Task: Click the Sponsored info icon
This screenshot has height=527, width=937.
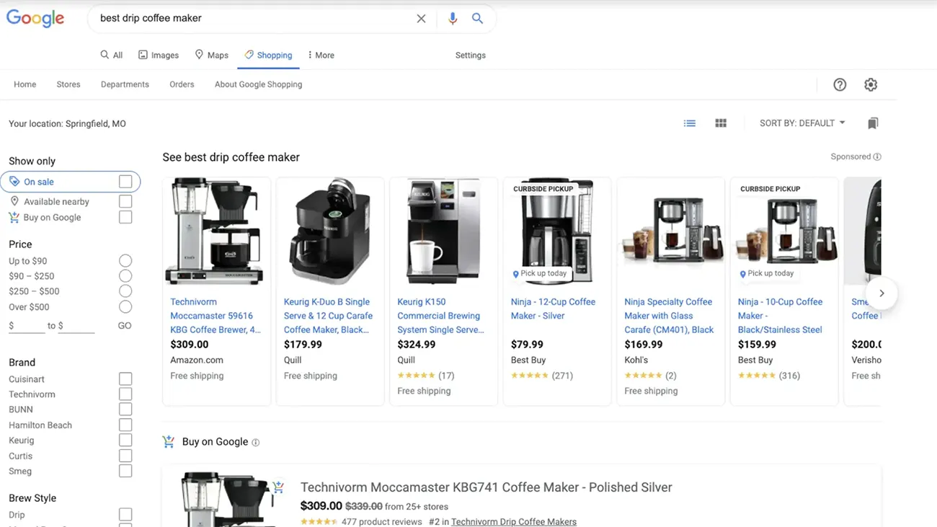Action: (877, 156)
